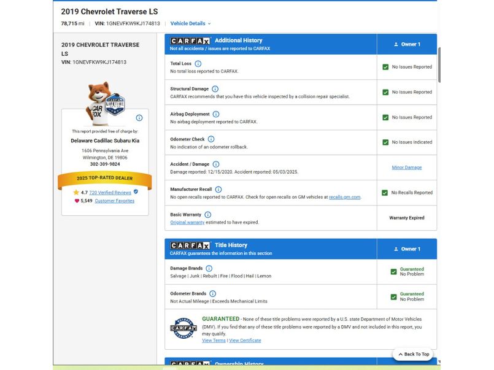Click the CARFAX logo in Title History header
Image resolution: width=494 pixels, height=370 pixels.
190,245
